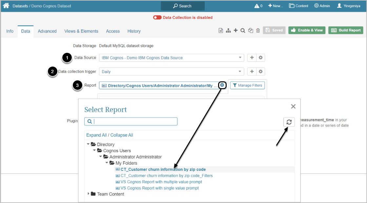Switch to the Info tab
Screen dimensions: 367x203
pos(10,31)
